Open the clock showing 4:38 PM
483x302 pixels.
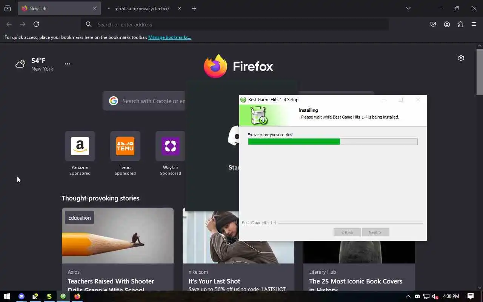[x=451, y=296]
